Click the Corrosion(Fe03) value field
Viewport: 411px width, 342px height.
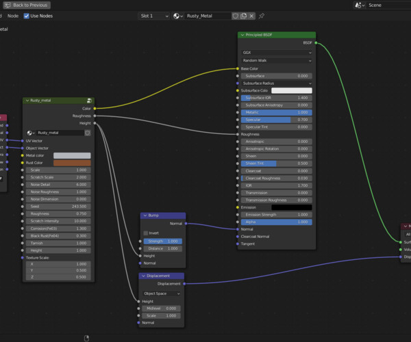pos(58,228)
